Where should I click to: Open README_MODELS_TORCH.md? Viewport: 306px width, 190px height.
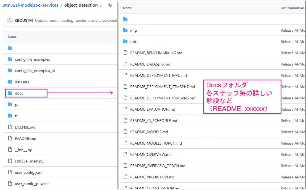pyautogui.click(x=156, y=143)
